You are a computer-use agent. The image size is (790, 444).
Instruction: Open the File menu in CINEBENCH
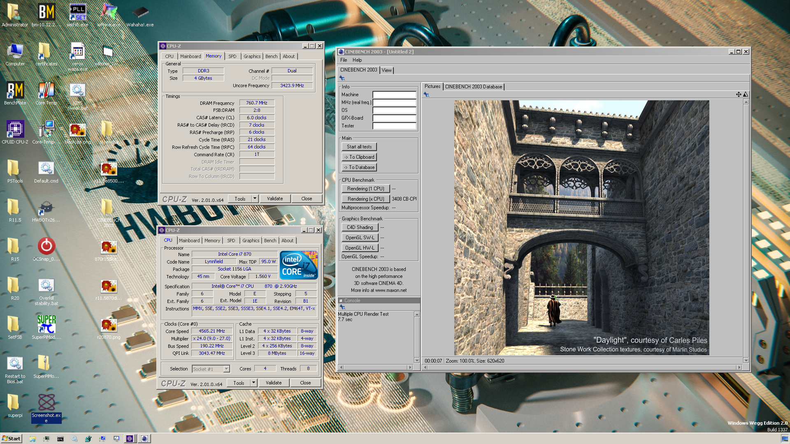coord(344,60)
